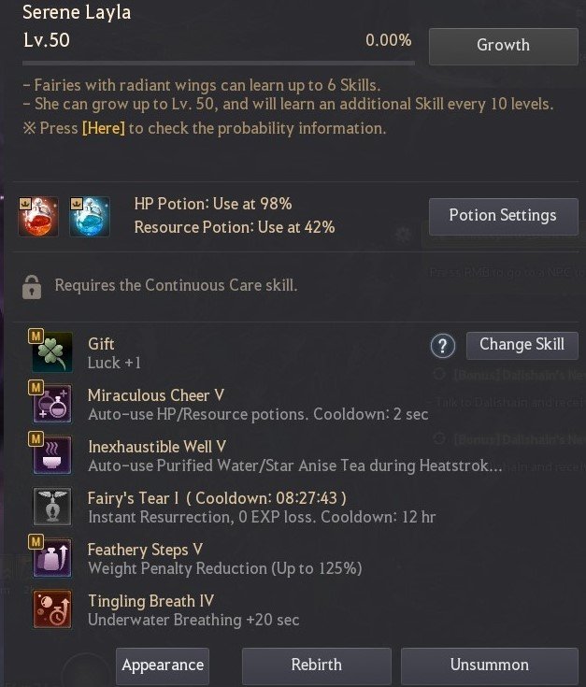The width and height of the screenshot is (586, 687).
Task: Select the Fairy's Tear I skill icon
Action: coord(52,506)
